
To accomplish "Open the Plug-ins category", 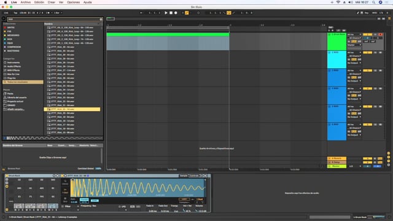I will 11,78.
